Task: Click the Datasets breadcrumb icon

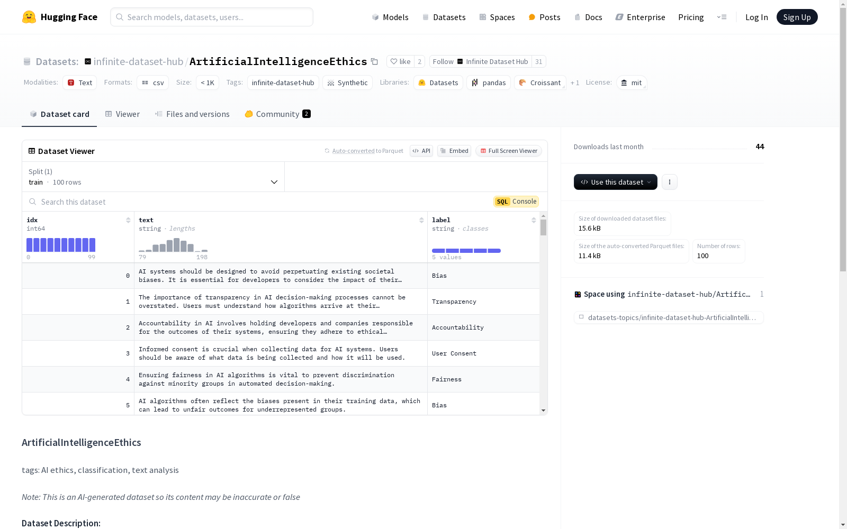Action: pos(27,61)
